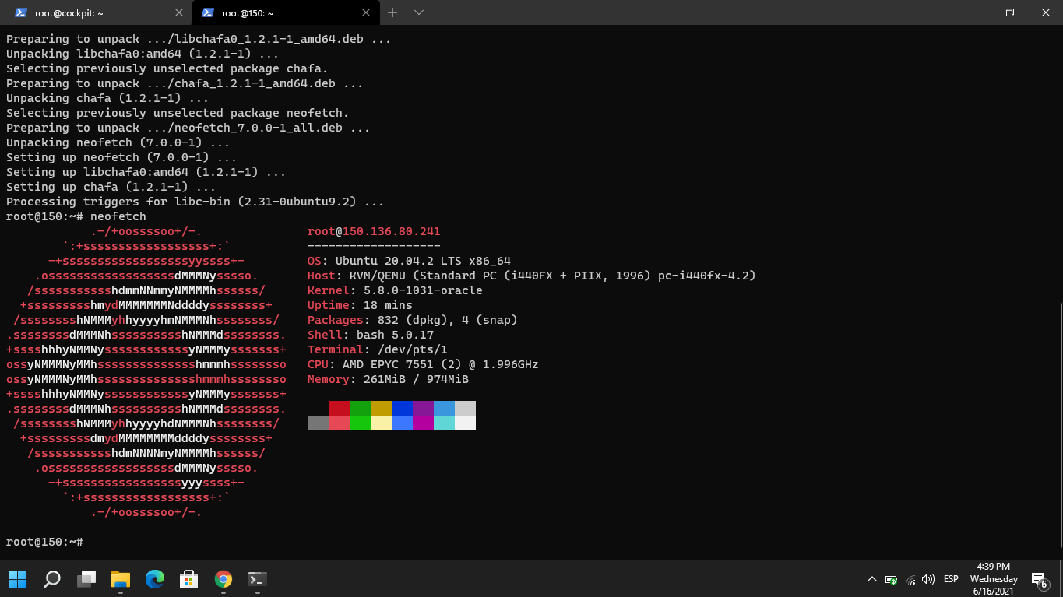This screenshot has width=1063, height=597.
Task: Launch Google Chrome from the taskbar
Action: (x=224, y=579)
